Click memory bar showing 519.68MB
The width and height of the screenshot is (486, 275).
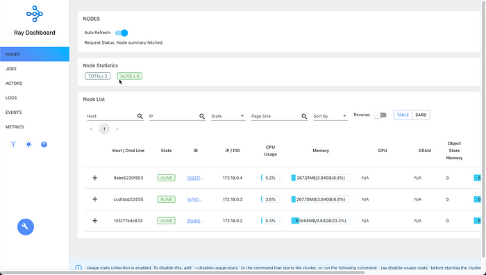pos(321,221)
